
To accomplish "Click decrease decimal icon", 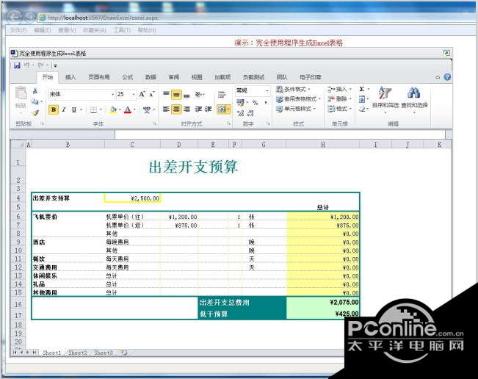I will tap(250, 113).
